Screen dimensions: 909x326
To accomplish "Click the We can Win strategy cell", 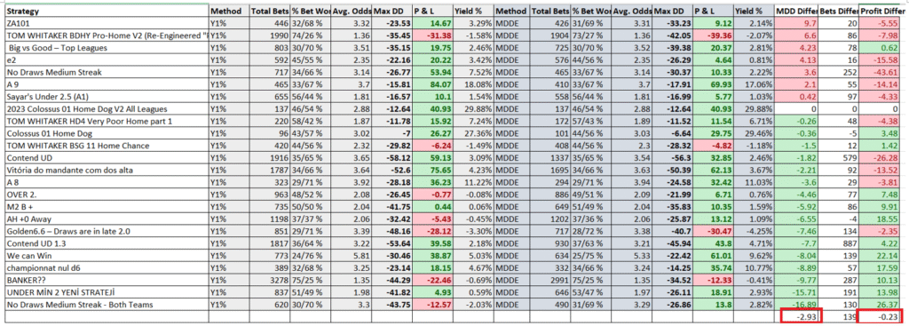I will [107, 255].
